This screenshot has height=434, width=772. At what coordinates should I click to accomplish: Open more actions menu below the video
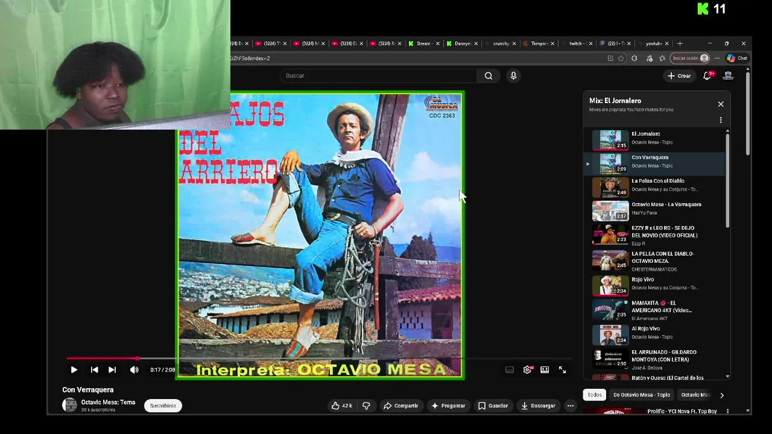(570, 406)
